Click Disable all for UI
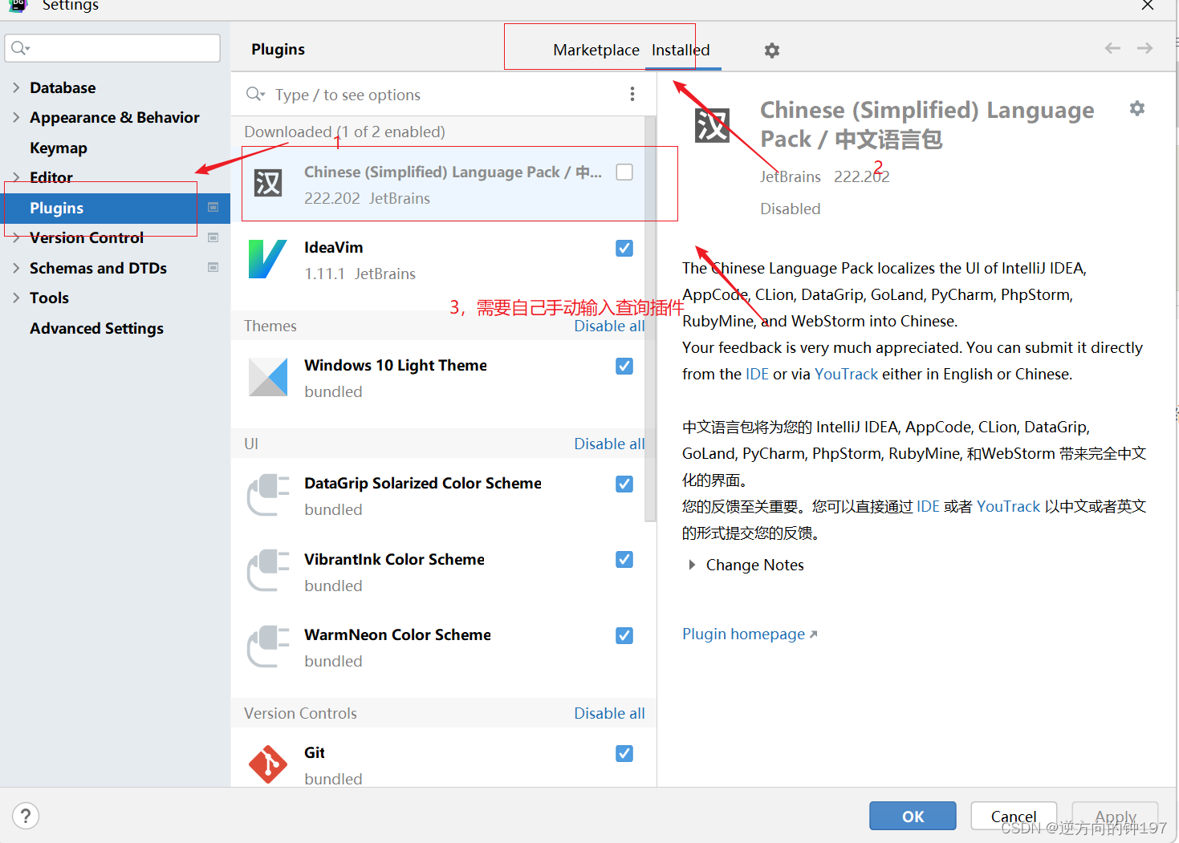This screenshot has height=843, width=1179. (x=609, y=444)
